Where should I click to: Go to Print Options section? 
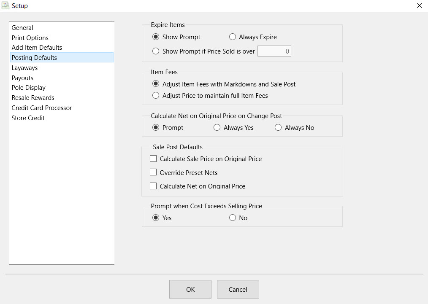30,38
